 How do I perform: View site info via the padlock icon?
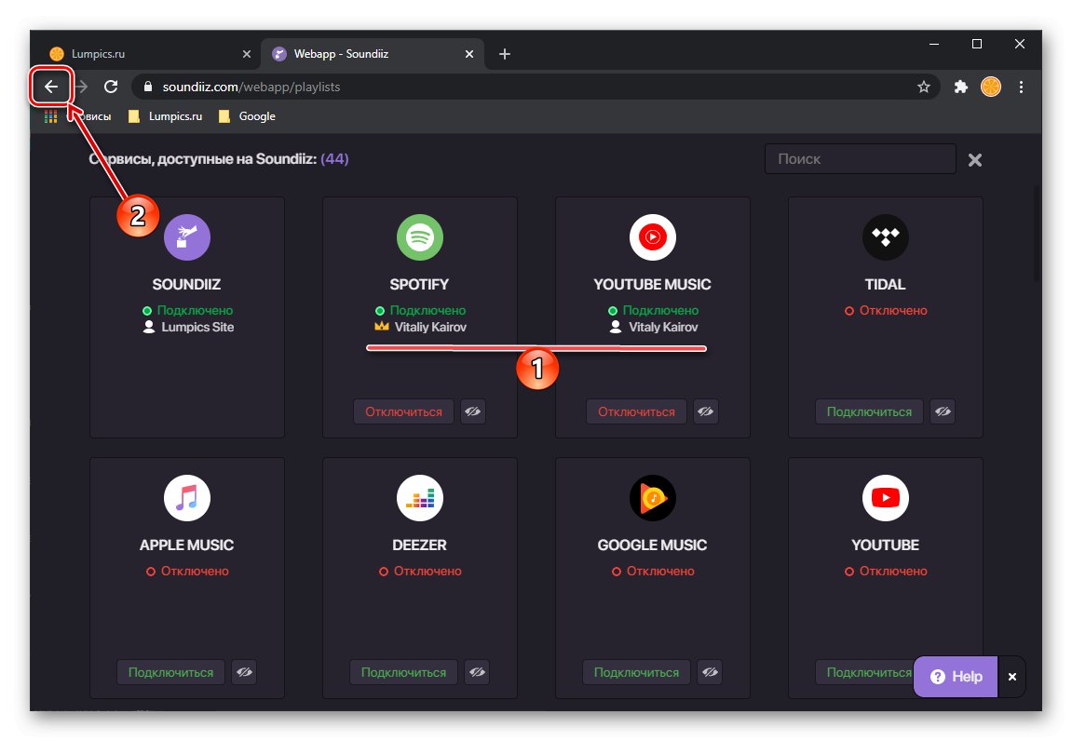(x=148, y=87)
